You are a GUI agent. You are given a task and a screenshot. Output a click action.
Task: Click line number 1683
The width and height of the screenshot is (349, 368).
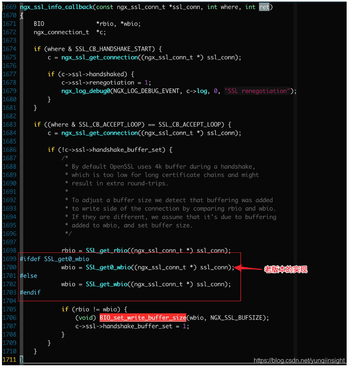[9, 125]
